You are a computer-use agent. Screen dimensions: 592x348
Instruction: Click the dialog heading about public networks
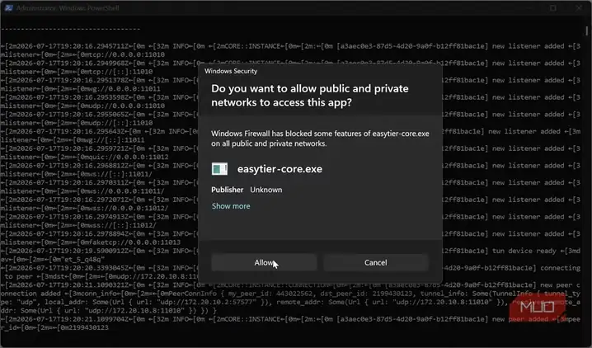click(309, 96)
